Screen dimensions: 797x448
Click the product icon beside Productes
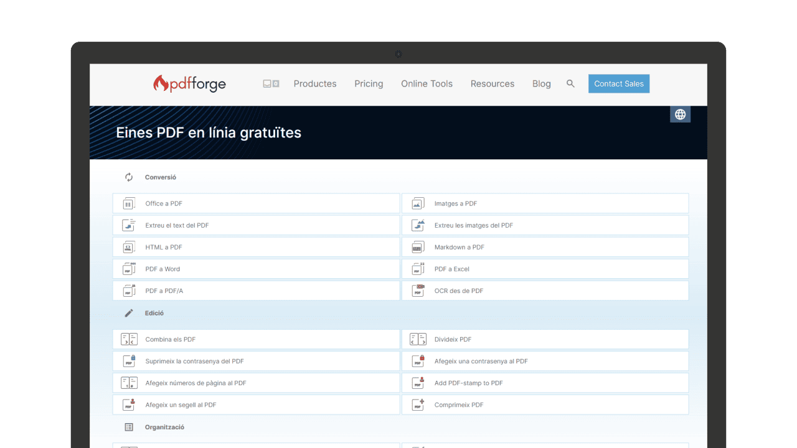[x=271, y=83]
